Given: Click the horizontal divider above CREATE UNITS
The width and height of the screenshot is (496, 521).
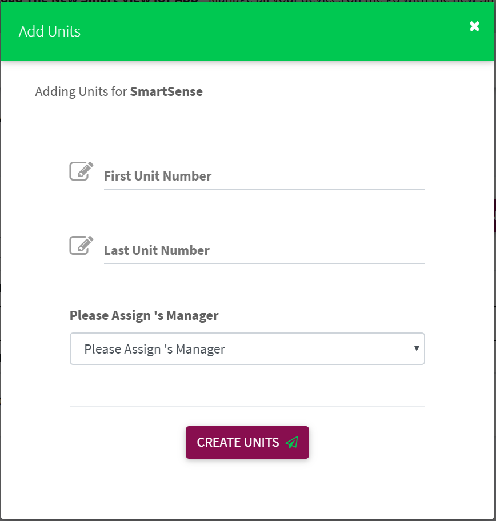Looking at the screenshot, I should [247, 406].
